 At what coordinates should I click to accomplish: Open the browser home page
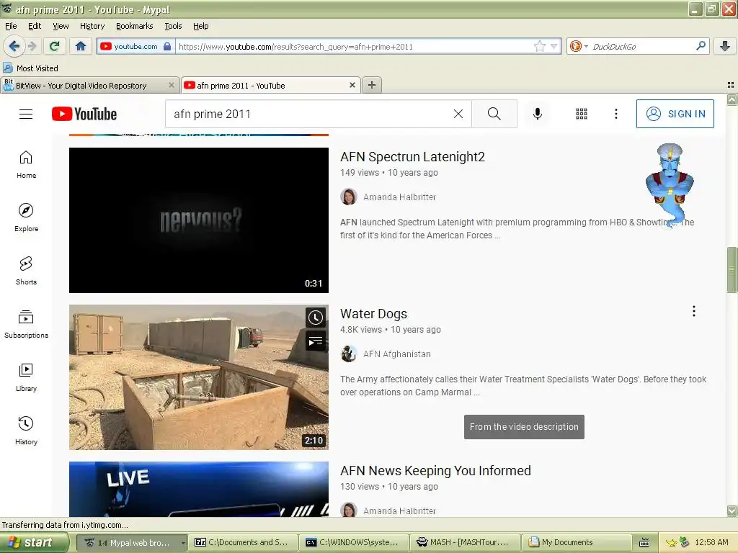coord(81,46)
